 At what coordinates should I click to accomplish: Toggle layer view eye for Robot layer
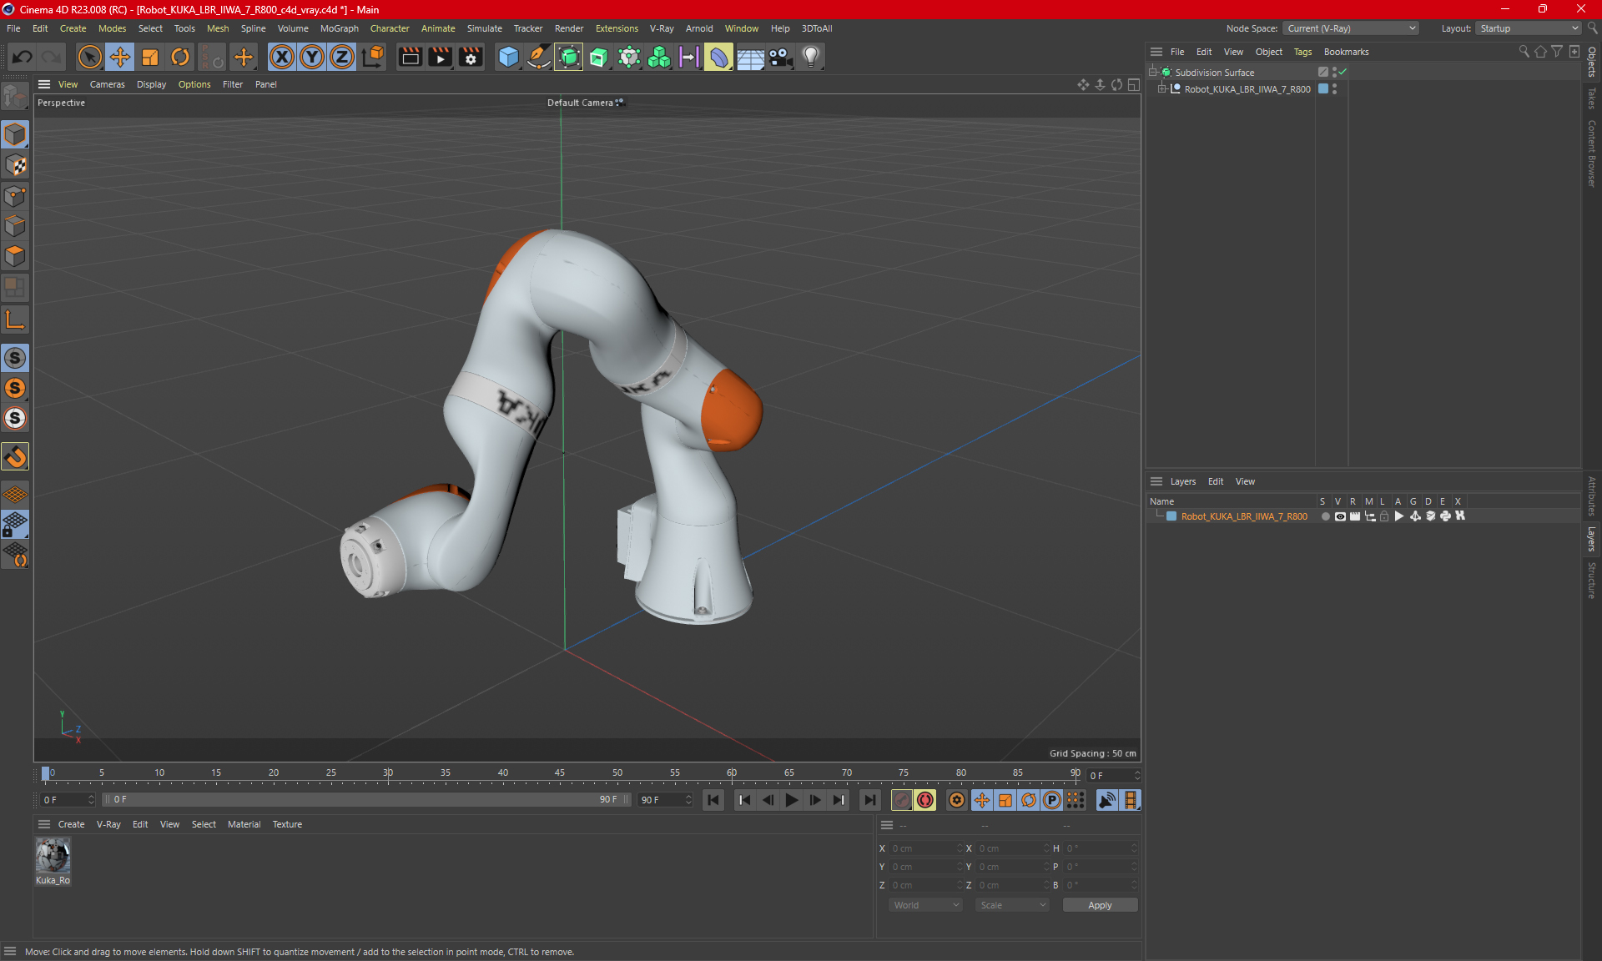tap(1340, 516)
